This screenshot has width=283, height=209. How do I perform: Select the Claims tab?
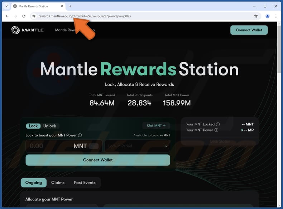58,183
